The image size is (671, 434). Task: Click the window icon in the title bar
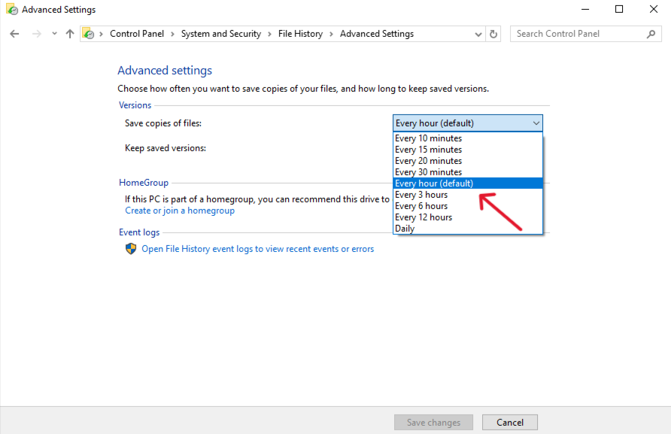click(11, 8)
